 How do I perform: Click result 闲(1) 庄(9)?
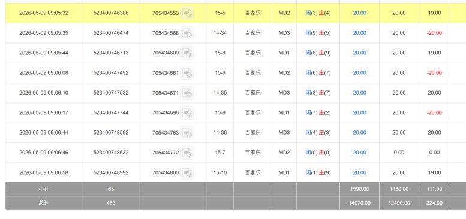coord(318,172)
